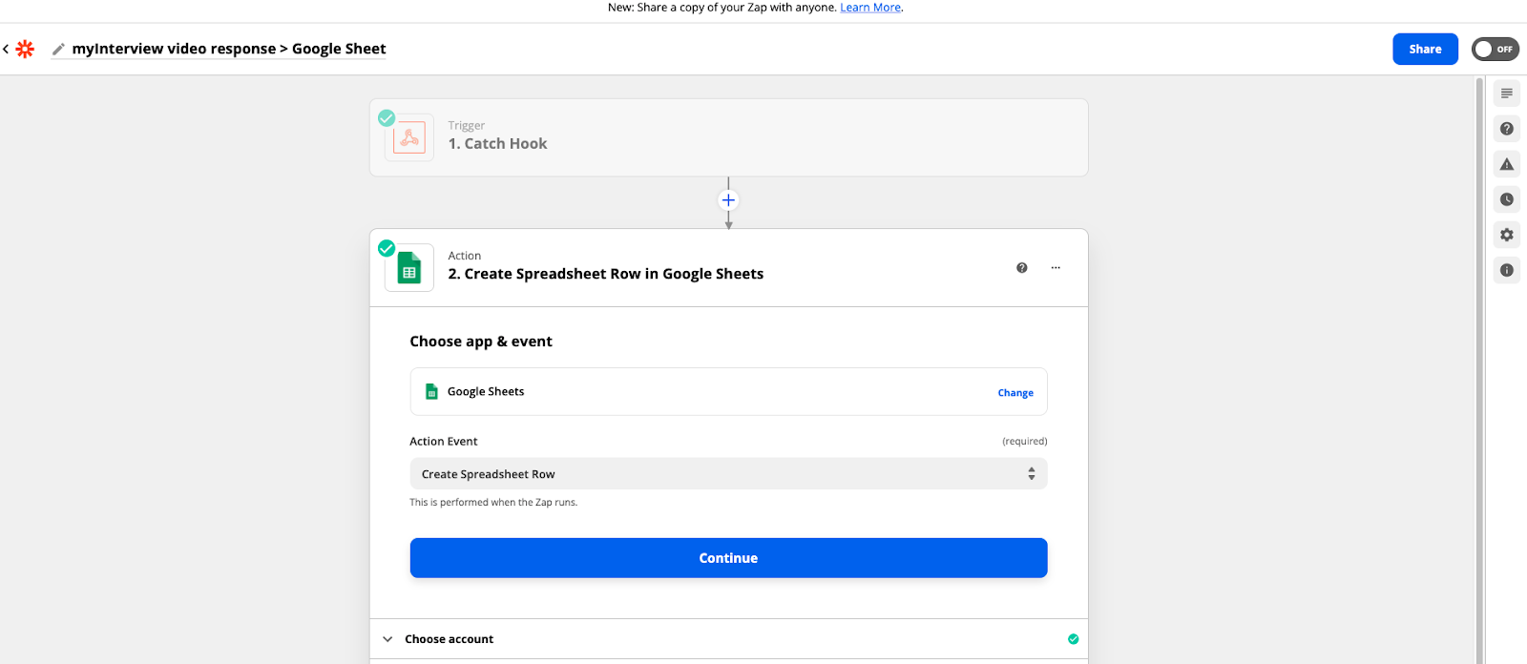The height and width of the screenshot is (664, 1527).
Task: Show Zap warnings via triangle alert icon
Action: (1507, 164)
